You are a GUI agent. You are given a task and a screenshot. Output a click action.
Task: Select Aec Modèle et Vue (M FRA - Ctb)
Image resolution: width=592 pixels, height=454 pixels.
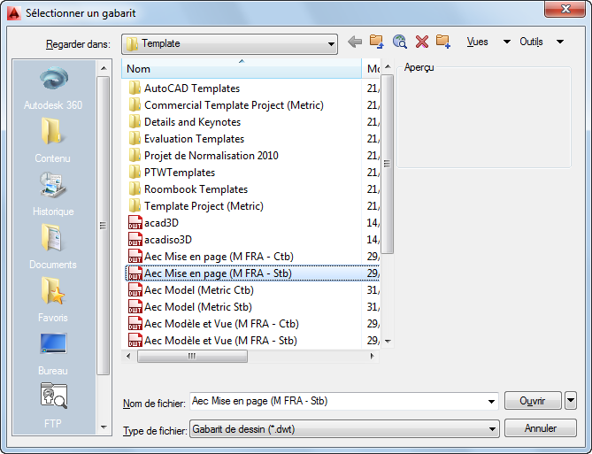pyautogui.click(x=213, y=324)
